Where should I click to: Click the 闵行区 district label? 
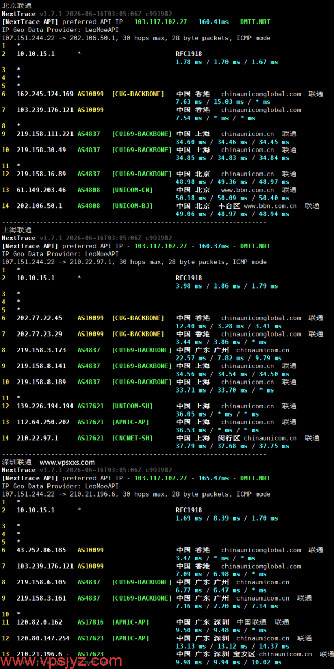coord(229,438)
